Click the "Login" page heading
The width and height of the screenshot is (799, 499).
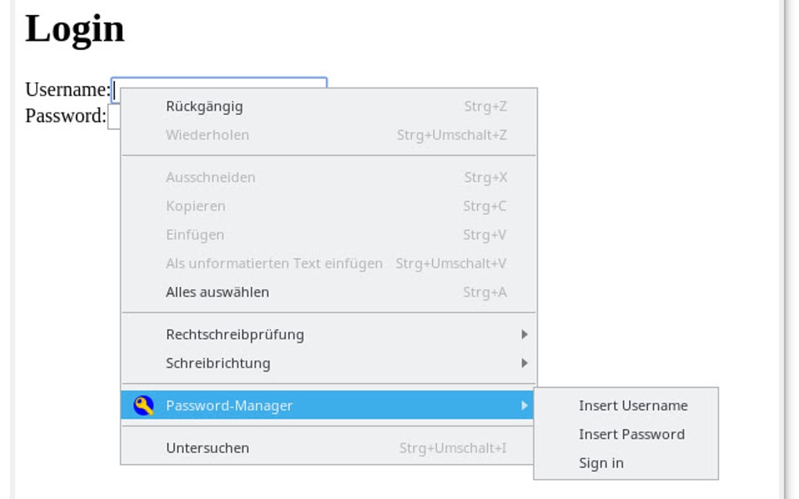coord(74,29)
